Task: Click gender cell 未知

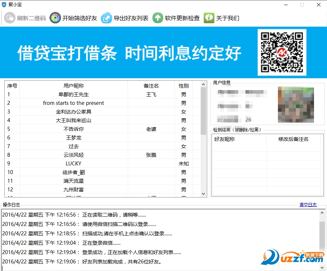Action: [183, 164]
